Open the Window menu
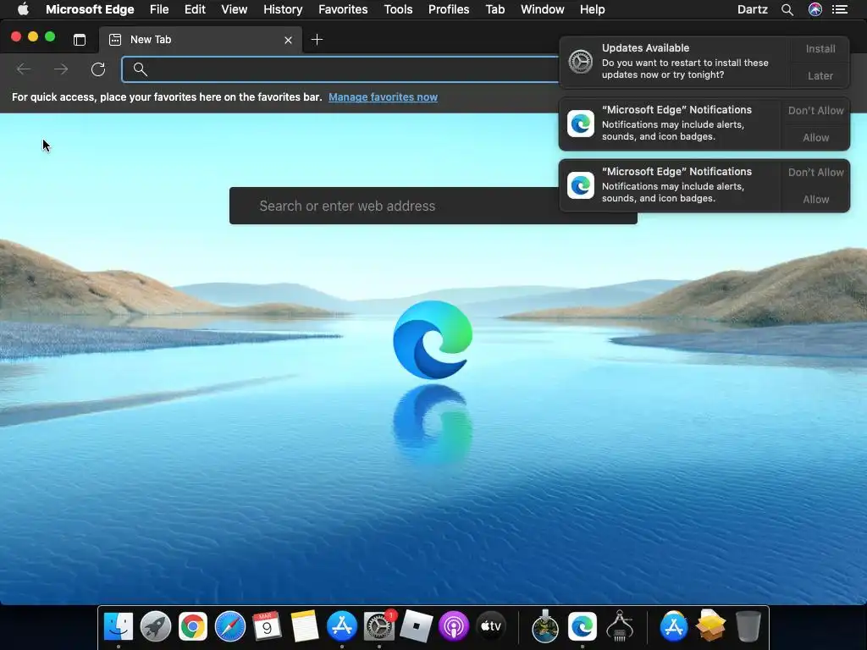 pos(543,9)
